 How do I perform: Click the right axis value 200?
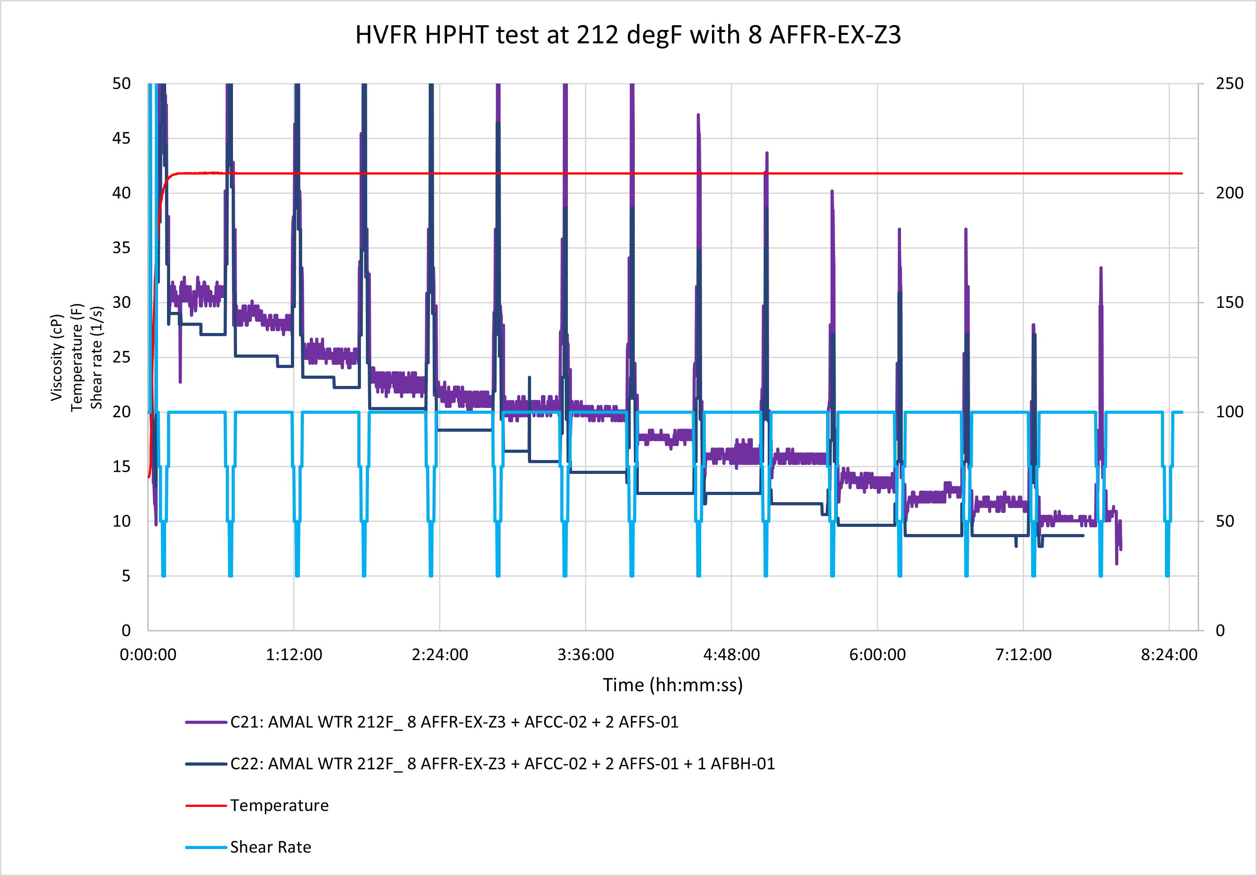(1230, 193)
